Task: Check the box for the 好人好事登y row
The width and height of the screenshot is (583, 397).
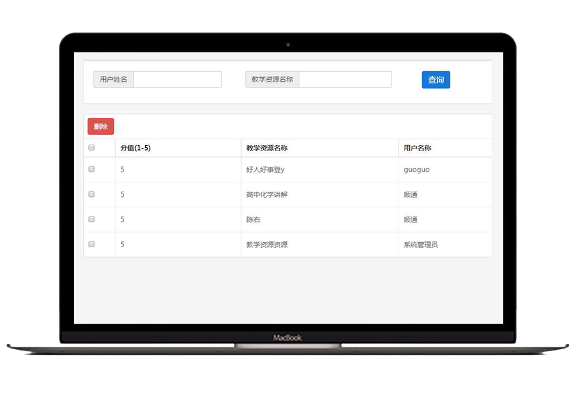Action: [92, 169]
